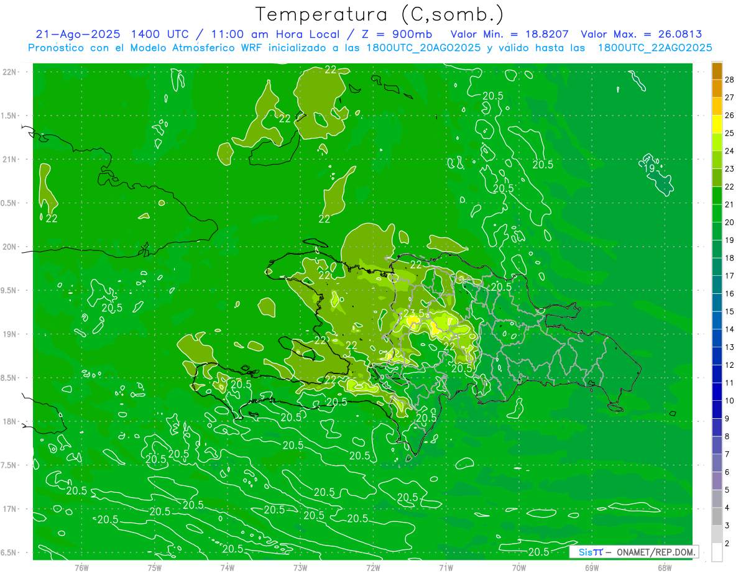Pick the orange legend swatch between 27 and 28
746x576 pixels.
(717, 88)
